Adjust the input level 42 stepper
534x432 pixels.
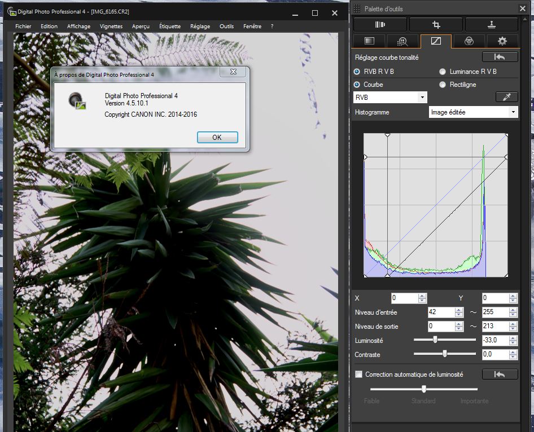click(459, 312)
